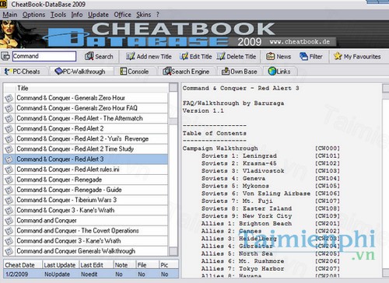Image resolution: width=389 pixels, height=283 pixels.
Task: Select Red Alert 2 - Yuri's Revenge row
Action: pyautogui.click(x=86, y=139)
